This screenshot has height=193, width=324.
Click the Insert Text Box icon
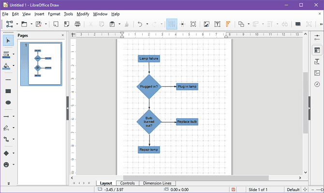click(217, 24)
